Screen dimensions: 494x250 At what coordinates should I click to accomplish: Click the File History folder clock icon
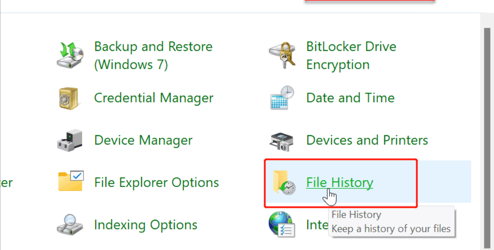pos(284,183)
